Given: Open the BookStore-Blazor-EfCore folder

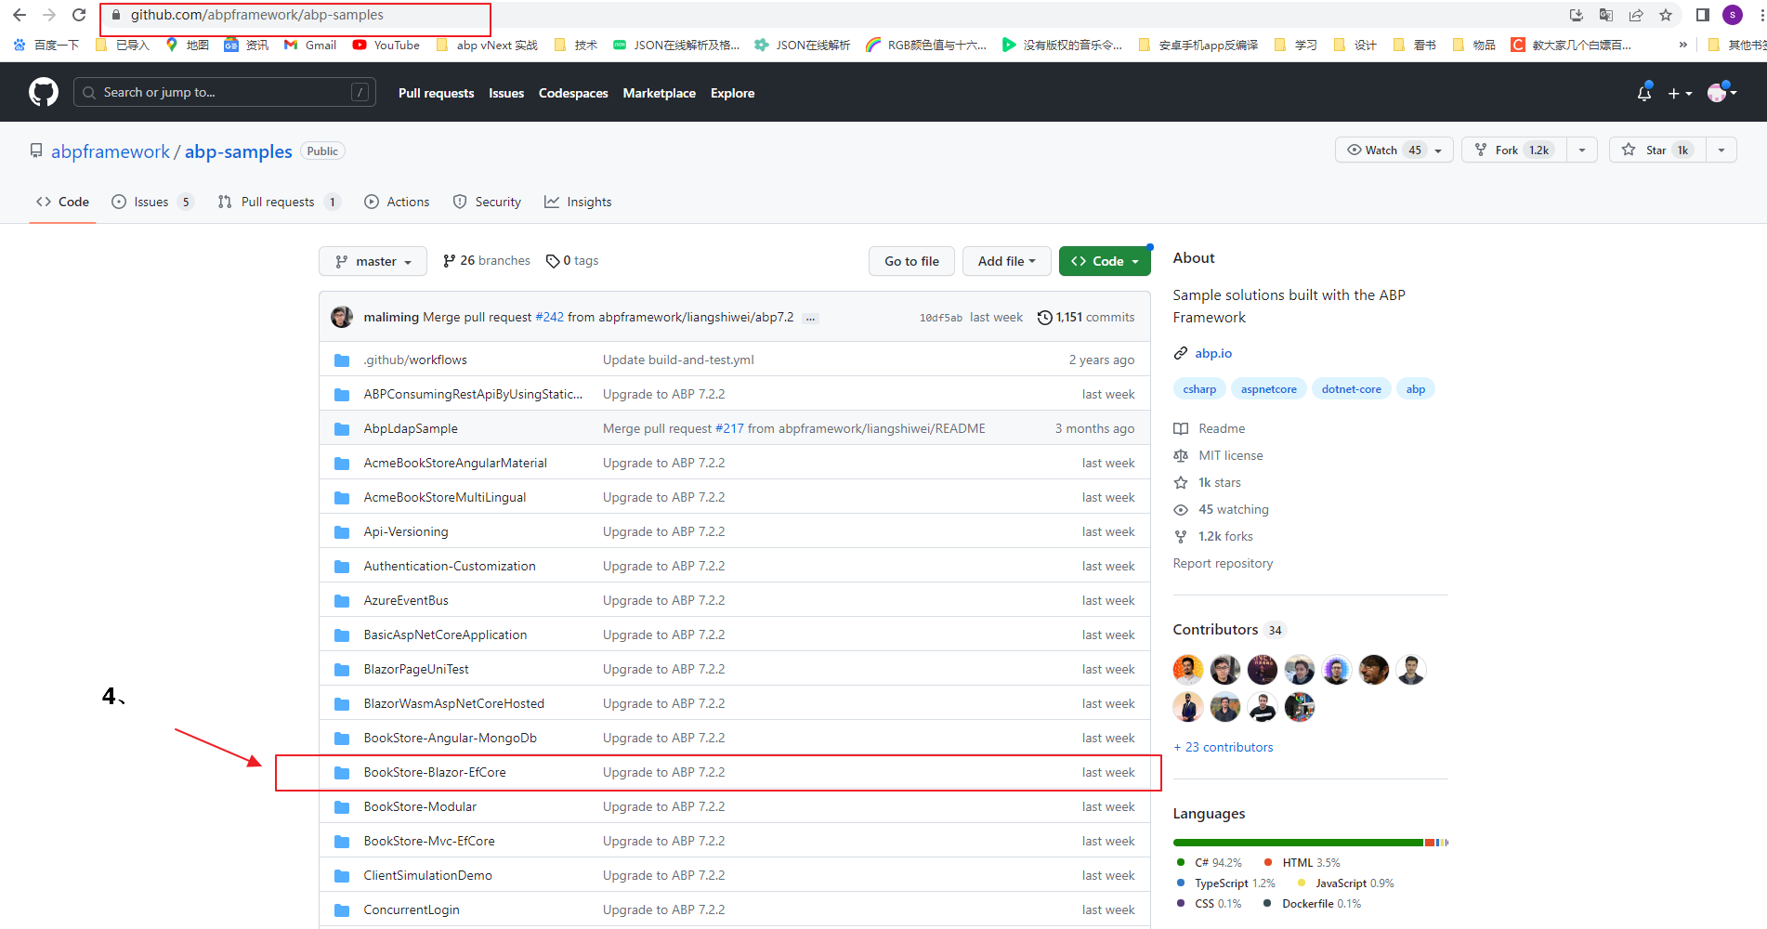Looking at the screenshot, I should [435, 772].
